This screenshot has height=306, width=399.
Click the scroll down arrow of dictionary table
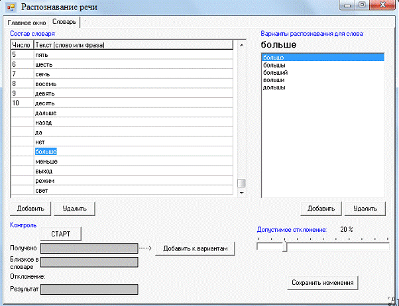[x=242, y=193]
